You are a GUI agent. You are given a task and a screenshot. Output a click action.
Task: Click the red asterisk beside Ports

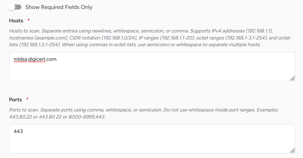pos(27,99)
